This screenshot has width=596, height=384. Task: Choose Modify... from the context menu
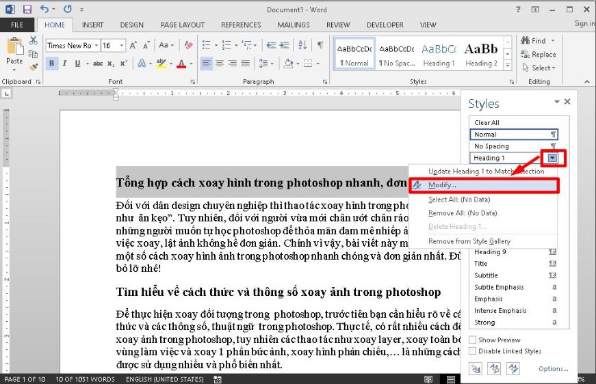442,185
